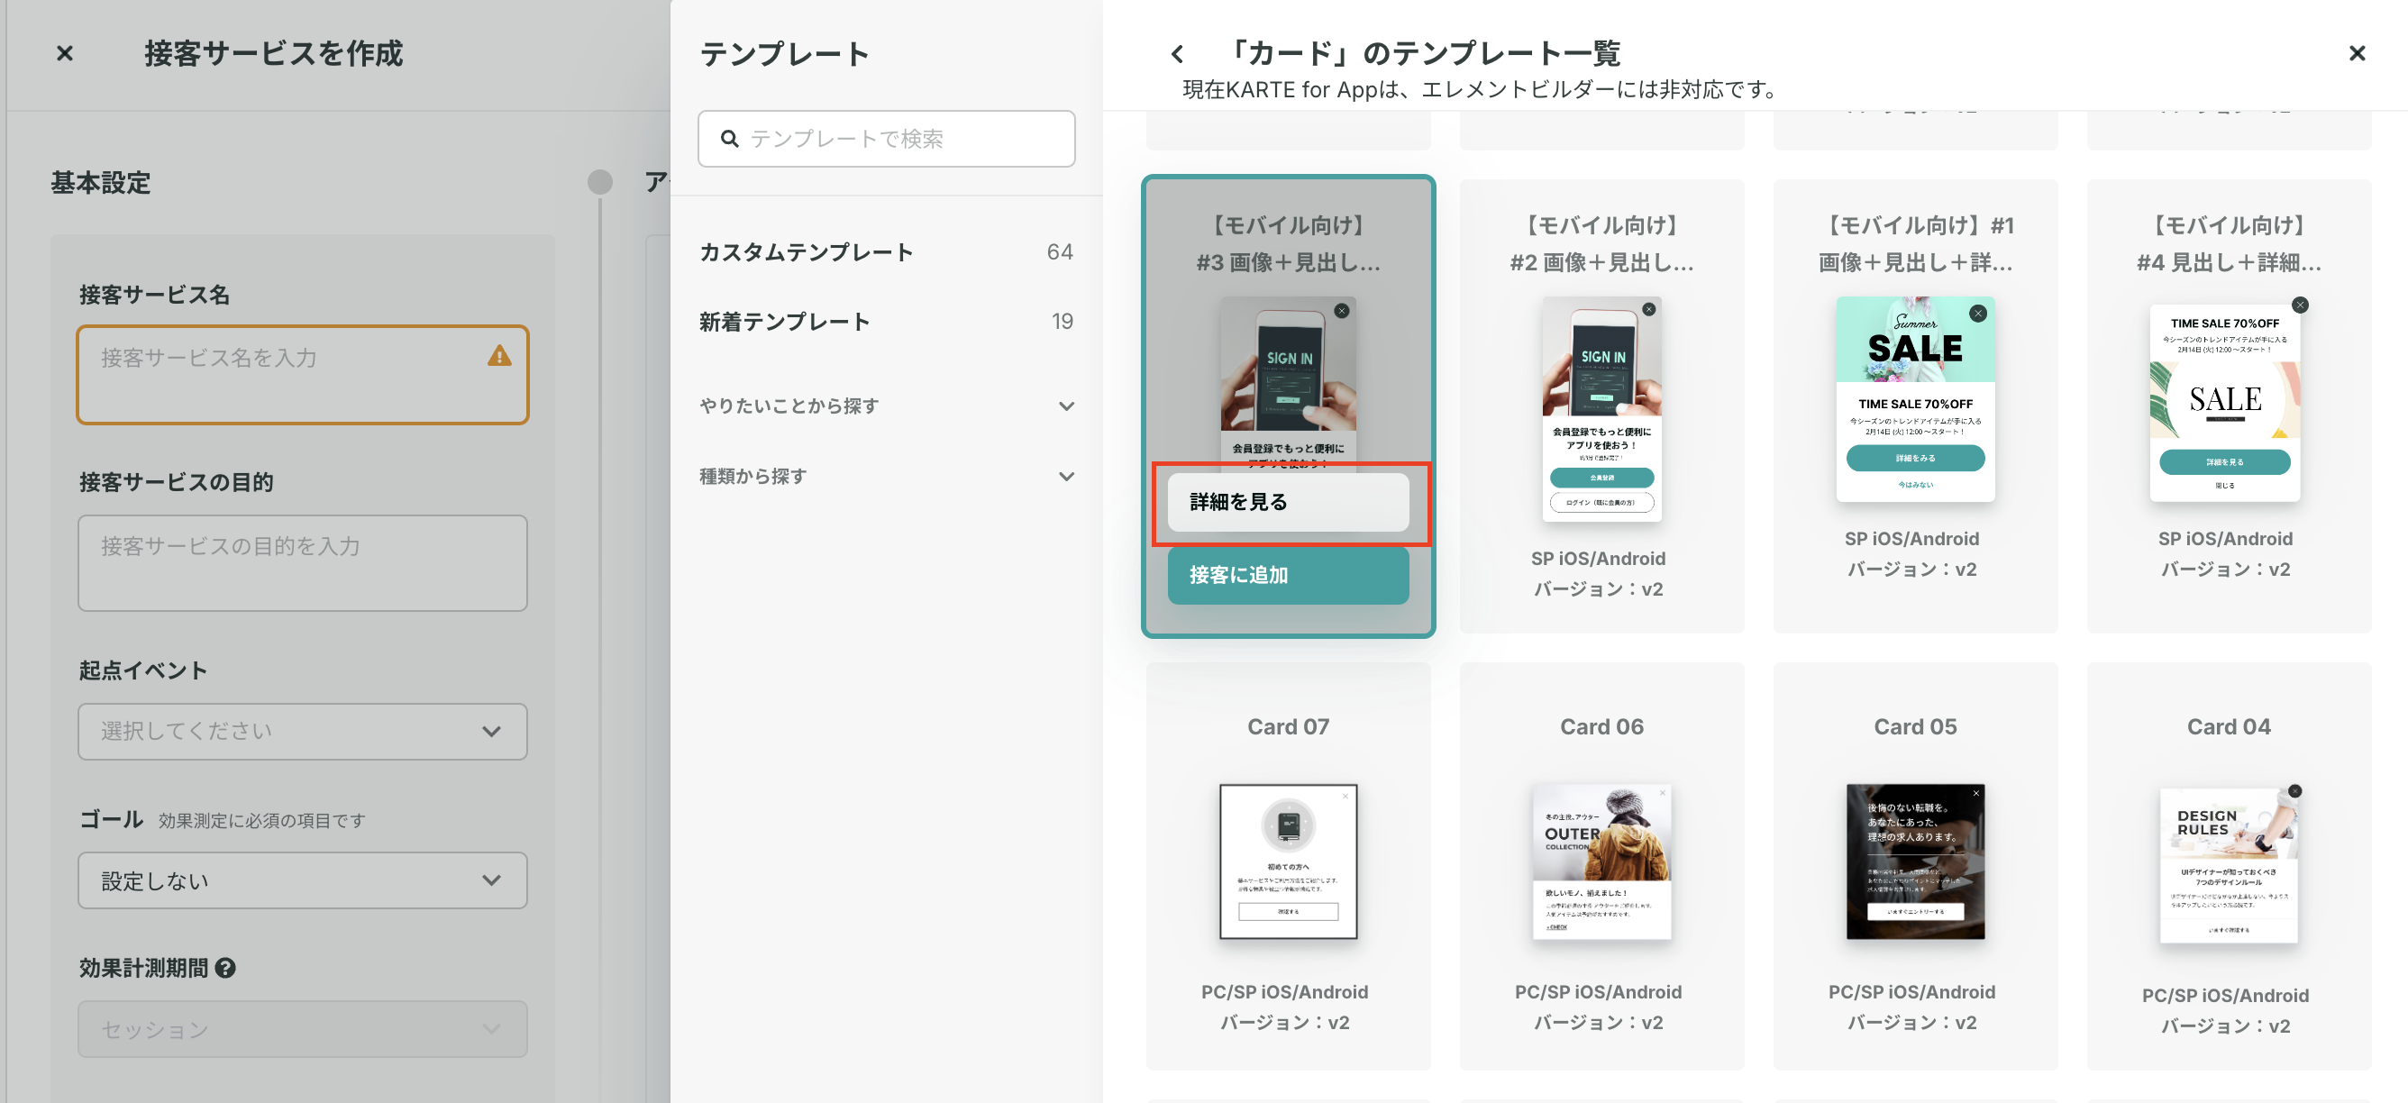The height and width of the screenshot is (1103, 2408).
Task: Select the Card 07 template thumbnail
Action: [x=1287, y=861]
